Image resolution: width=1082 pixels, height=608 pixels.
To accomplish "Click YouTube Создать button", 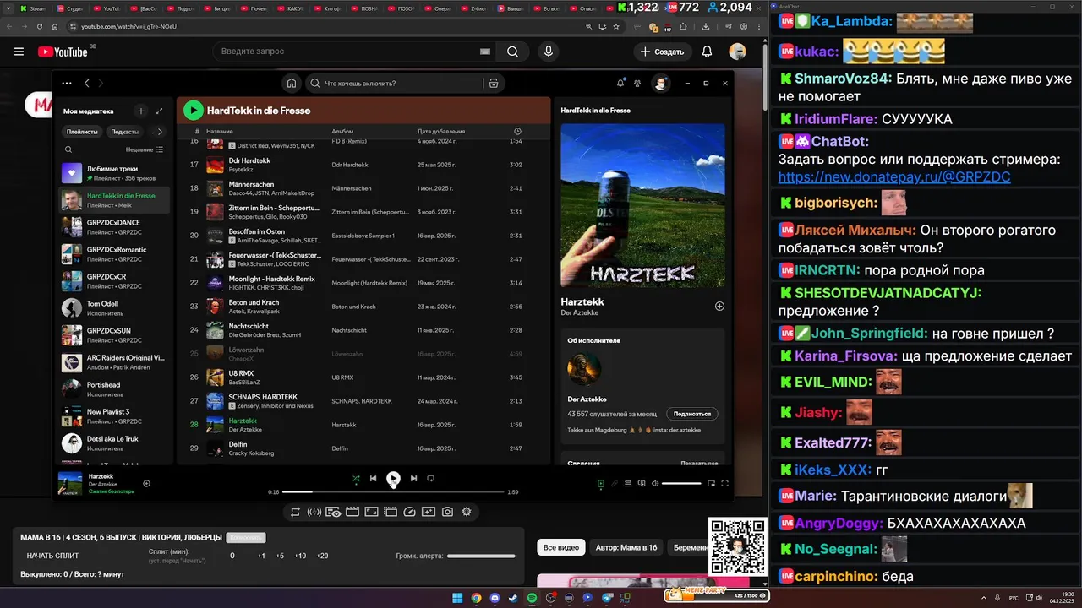I will click(x=662, y=52).
